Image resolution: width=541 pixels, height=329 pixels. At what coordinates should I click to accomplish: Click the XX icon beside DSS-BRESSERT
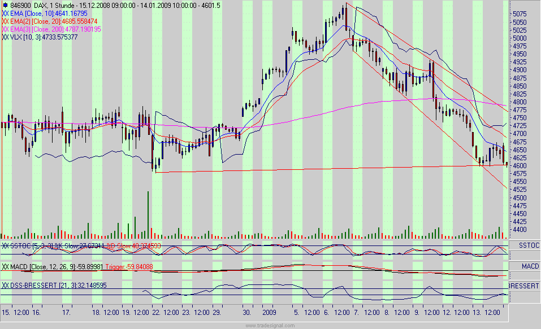click(x=4, y=284)
